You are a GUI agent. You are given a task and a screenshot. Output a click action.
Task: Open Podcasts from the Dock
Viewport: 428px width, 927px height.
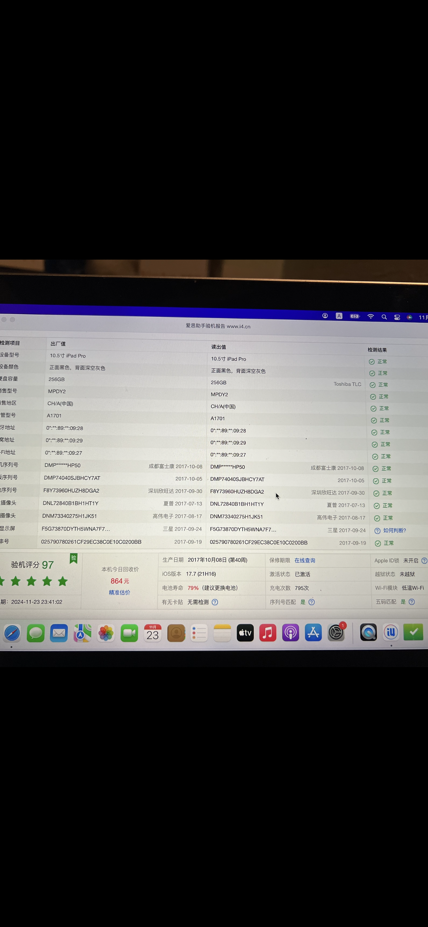(290, 633)
